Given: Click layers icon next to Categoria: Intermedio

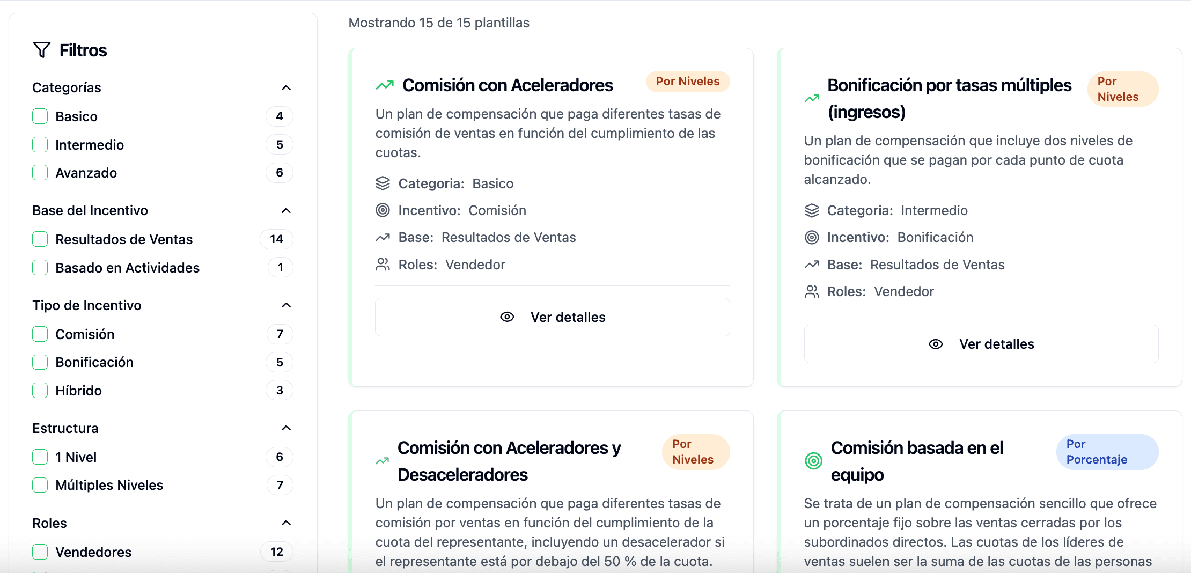Looking at the screenshot, I should [x=812, y=210].
